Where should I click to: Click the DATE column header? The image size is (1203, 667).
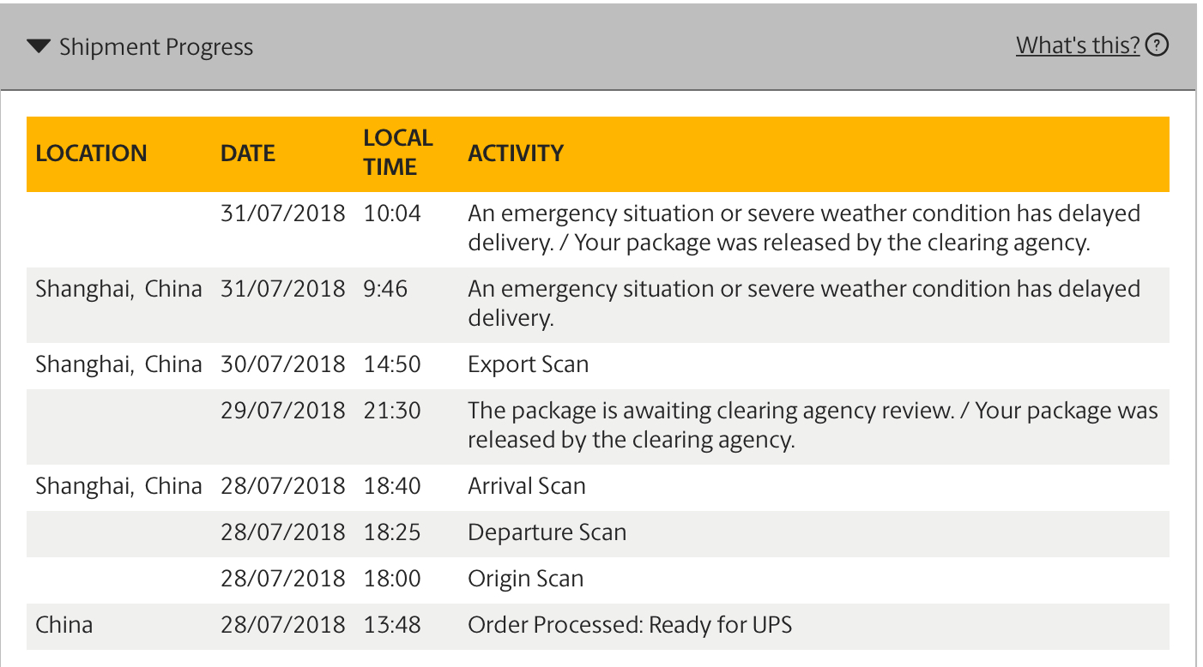coord(248,153)
